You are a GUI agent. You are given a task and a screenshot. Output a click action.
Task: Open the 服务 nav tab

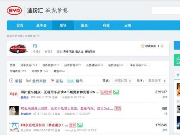(85, 25)
